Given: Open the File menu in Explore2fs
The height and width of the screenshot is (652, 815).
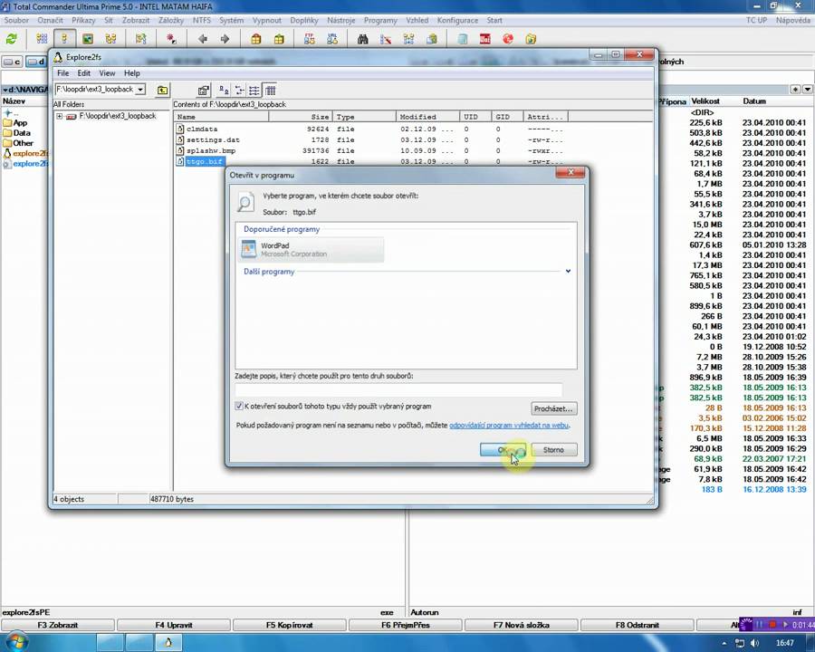Looking at the screenshot, I should 62,73.
